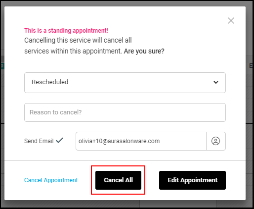Click the pink standing appointment warning text
254x209 pixels.
(x=66, y=31)
